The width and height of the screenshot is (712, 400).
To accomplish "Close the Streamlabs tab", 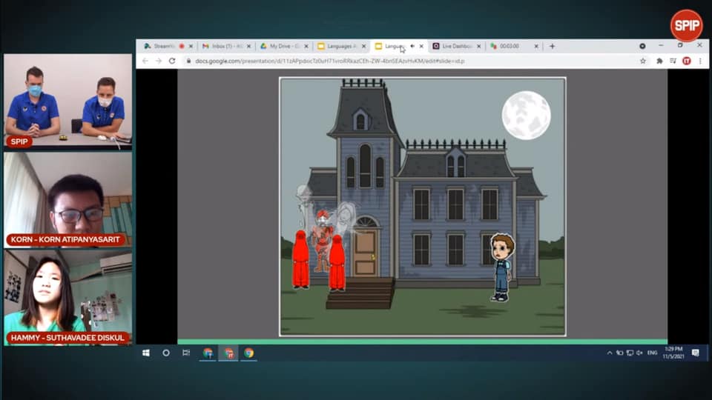I will [191, 46].
